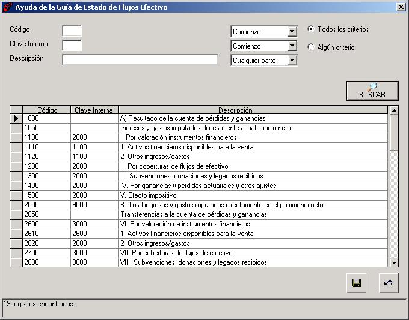Click the Clave Interna input field

(x=72, y=45)
